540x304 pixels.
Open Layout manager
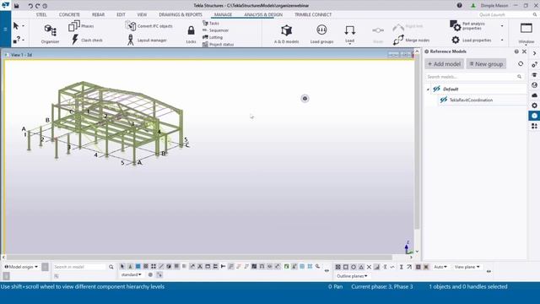(x=147, y=40)
